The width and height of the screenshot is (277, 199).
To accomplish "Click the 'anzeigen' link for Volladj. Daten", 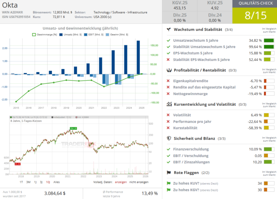I will point(121,182).
